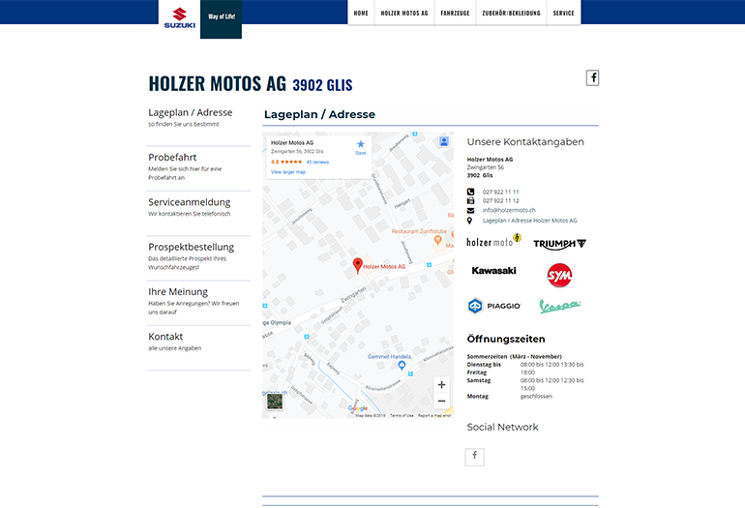Click the Gemmet Handels map pin

click(x=402, y=365)
